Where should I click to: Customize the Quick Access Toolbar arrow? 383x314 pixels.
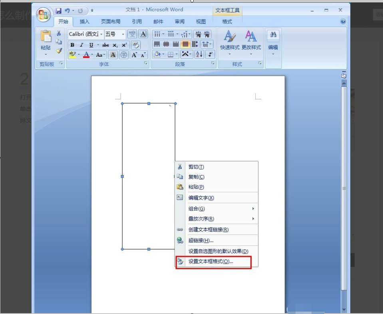(92, 10)
